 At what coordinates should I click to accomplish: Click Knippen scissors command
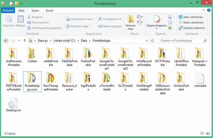coord(35,17)
